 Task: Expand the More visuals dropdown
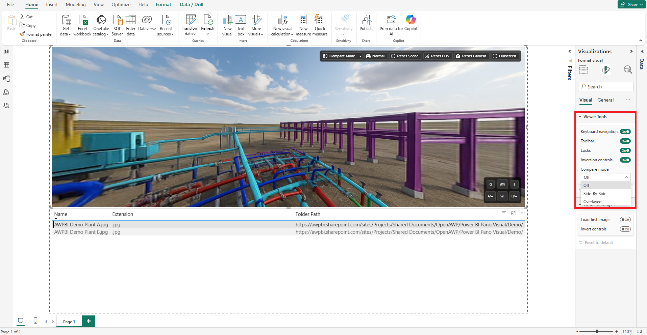(256, 25)
